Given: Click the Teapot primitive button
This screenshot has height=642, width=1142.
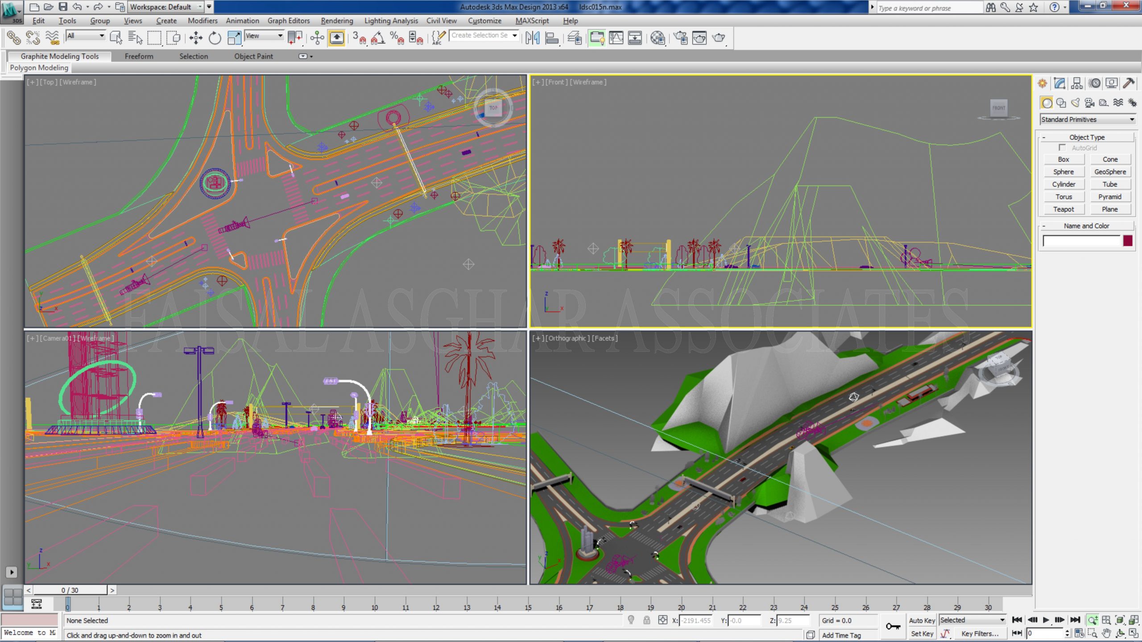Looking at the screenshot, I should point(1063,209).
